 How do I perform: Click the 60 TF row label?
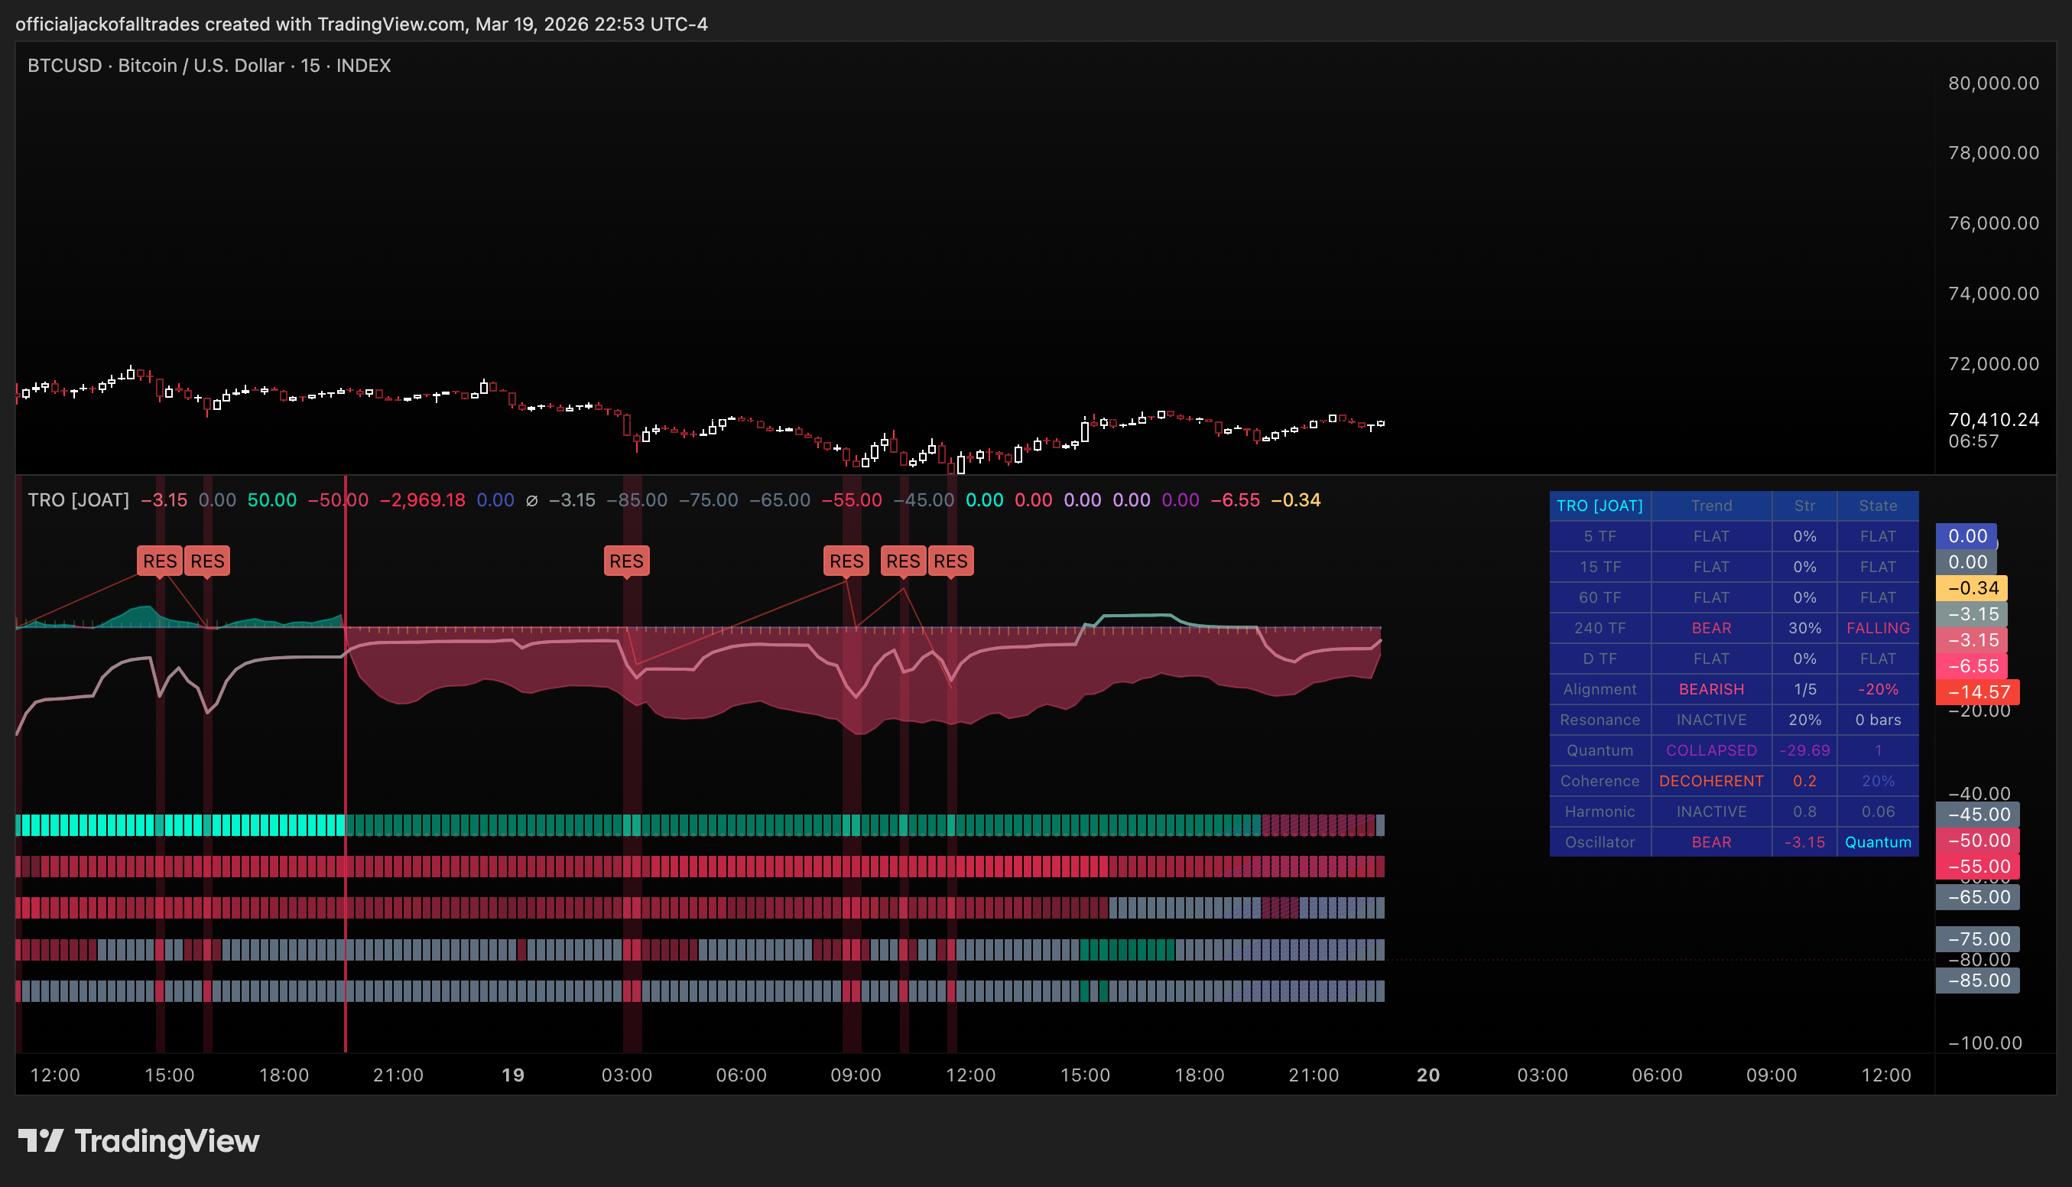(x=1599, y=597)
